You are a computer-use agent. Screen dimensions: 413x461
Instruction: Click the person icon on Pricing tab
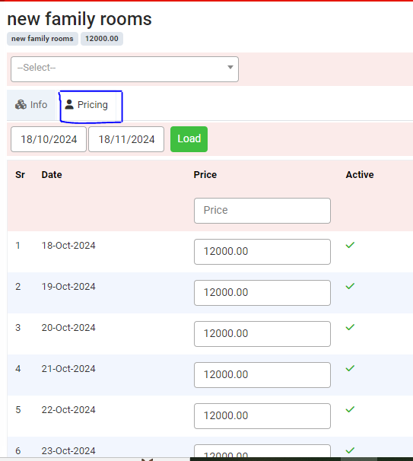[69, 104]
